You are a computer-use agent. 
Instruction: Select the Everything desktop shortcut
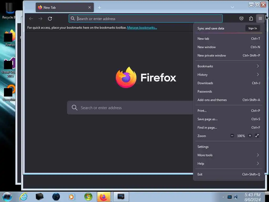point(9,93)
